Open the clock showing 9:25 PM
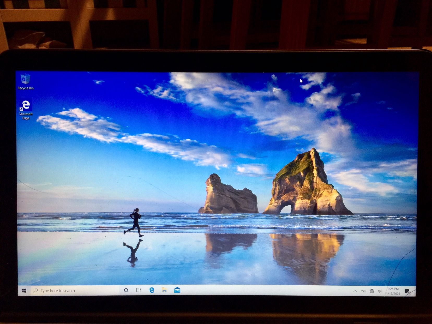 click(393, 291)
